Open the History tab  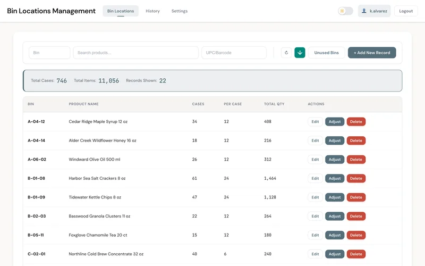[x=152, y=11]
